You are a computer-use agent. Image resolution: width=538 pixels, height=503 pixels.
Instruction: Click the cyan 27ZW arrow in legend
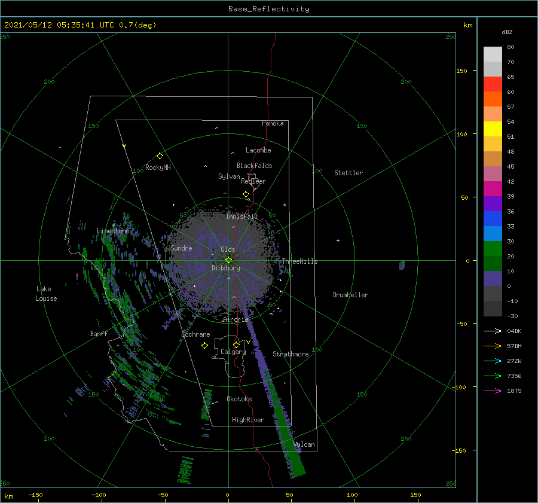point(493,361)
